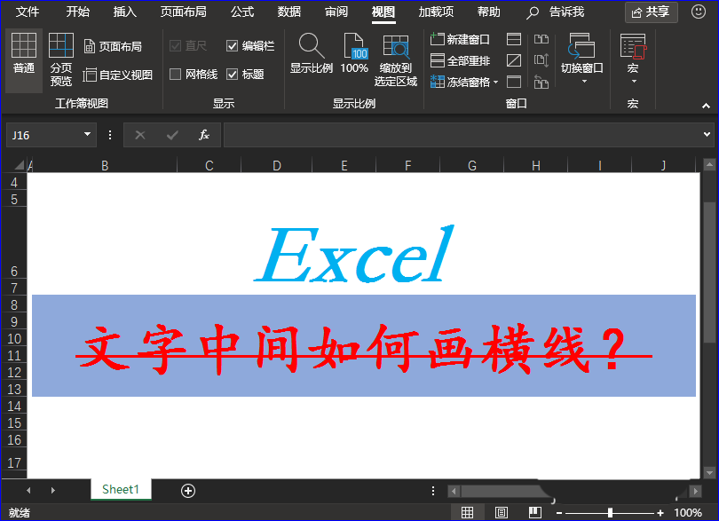Click 缩放到选定区域 zoom to selection
Image resolution: width=719 pixels, height=521 pixels.
click(x=395, y=60)
